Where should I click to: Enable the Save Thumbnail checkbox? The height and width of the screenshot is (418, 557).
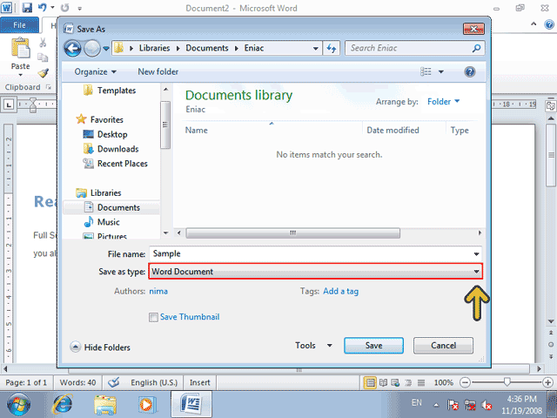click(153, 317)
